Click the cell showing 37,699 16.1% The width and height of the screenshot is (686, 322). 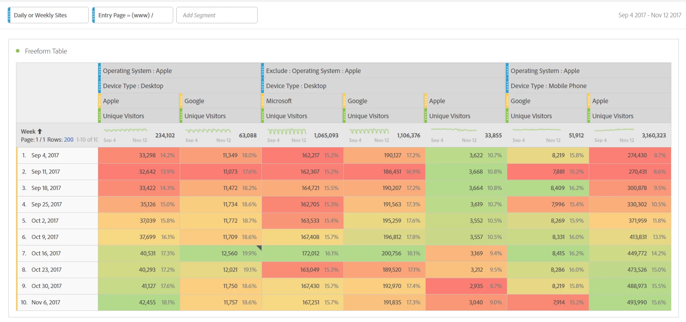139,237
